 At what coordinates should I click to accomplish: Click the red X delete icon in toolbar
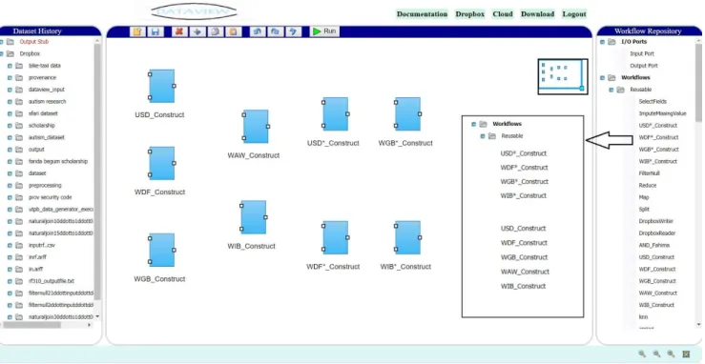(x=179, y=31)
